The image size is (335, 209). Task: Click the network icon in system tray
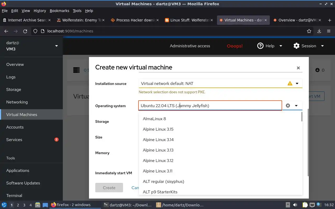click(x=312, y=205)
